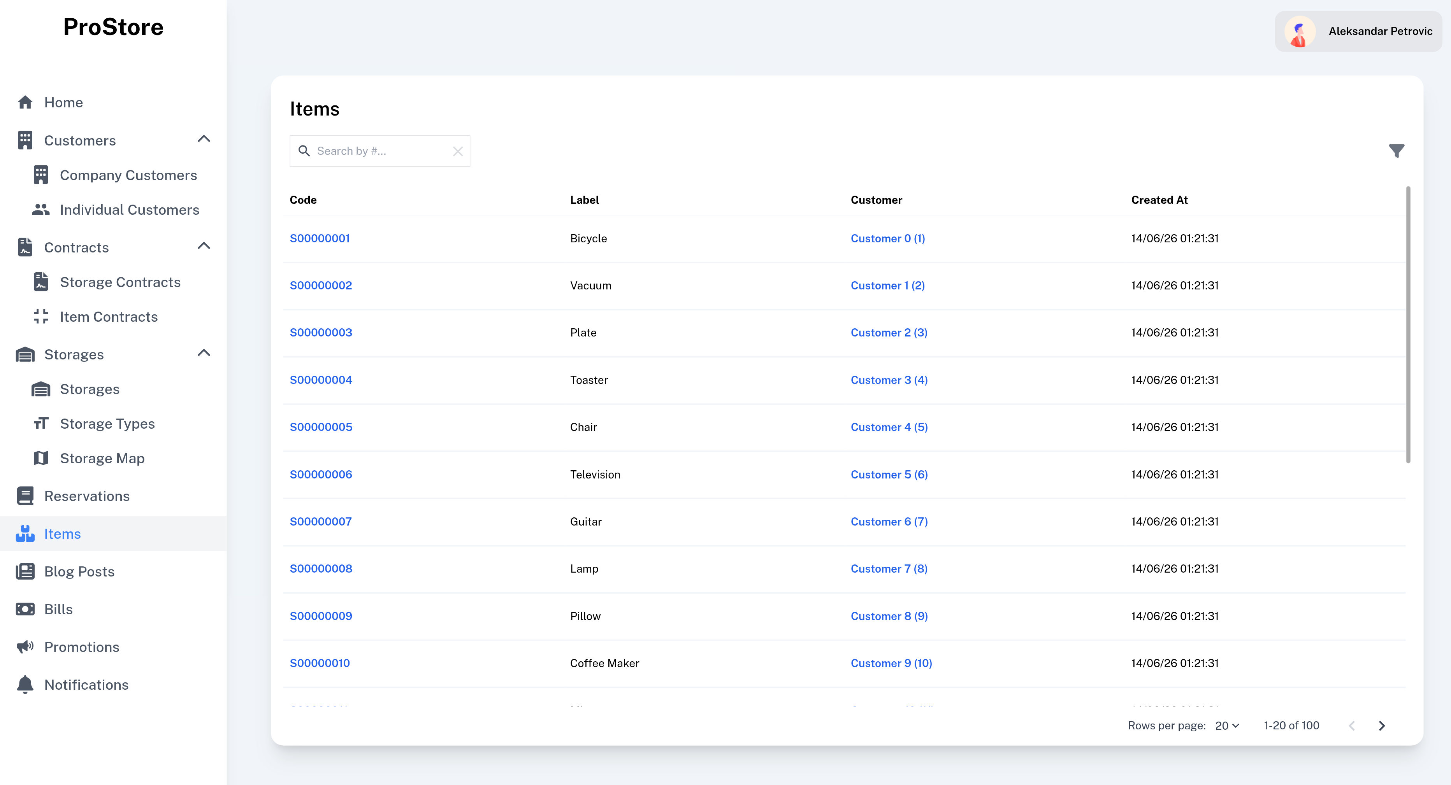1451x785 pixels.
Task: Open item S00000002
Action: pos(321,286)
